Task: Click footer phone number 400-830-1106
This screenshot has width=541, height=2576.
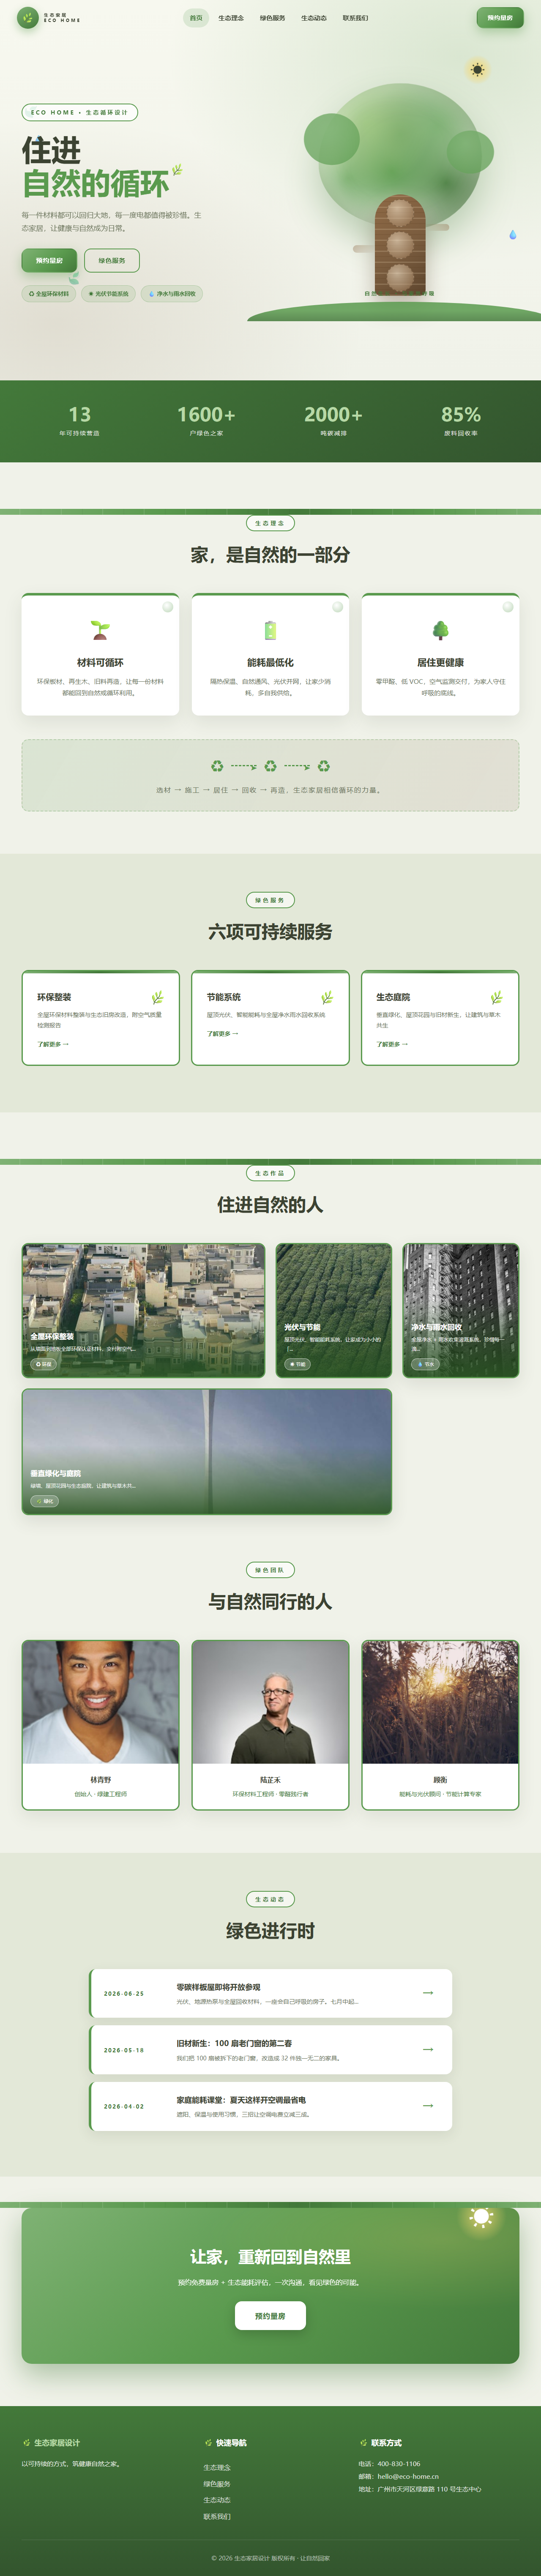Action: pos(399,2464)
